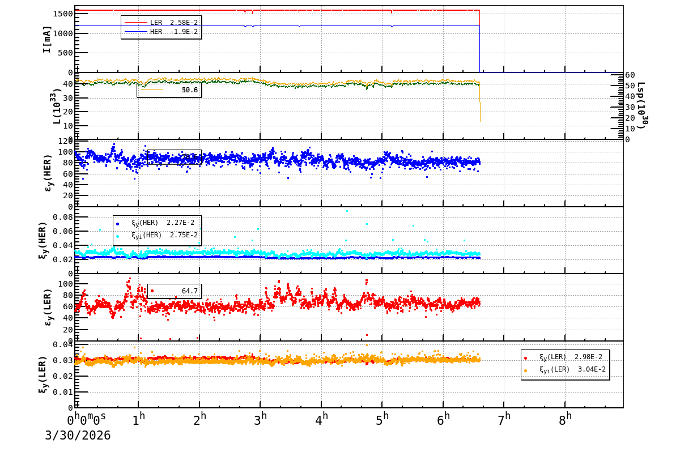Click the εy(LER) axis title
Viewport: 680px width, 452px height.
(47, 307)
